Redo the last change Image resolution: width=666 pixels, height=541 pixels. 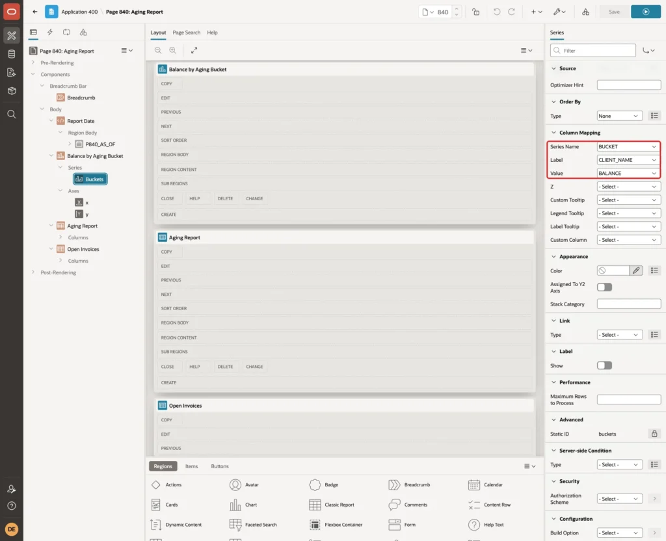coord(511,12)
